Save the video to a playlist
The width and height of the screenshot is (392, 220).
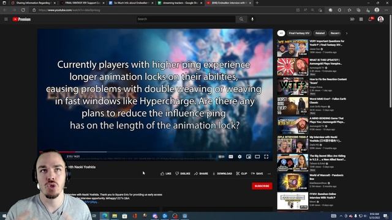point(257,174)
